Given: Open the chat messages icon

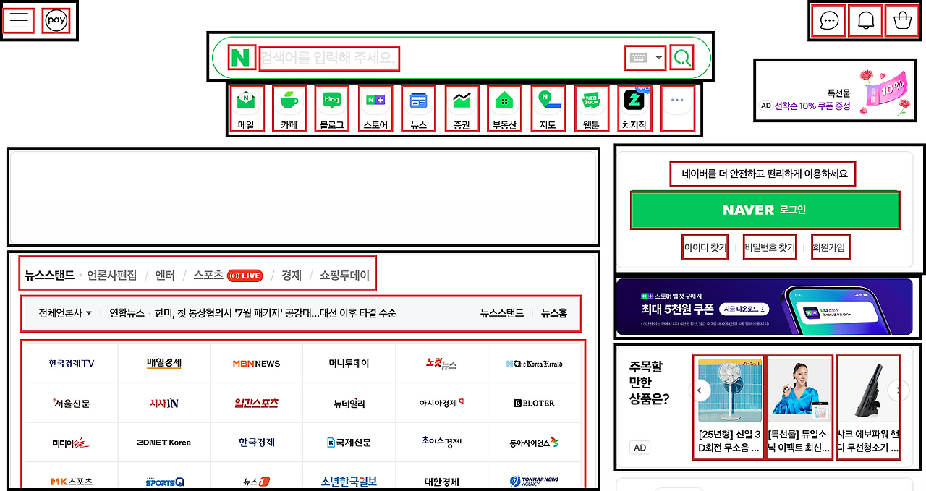Looking at the screenshot, I should pyautogui.click(x=829, y=20).
